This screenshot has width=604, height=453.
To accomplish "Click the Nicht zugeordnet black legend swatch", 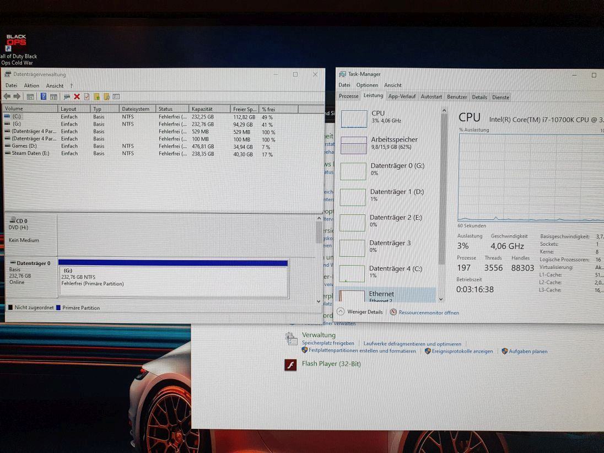I will click(x=10, y=308).
